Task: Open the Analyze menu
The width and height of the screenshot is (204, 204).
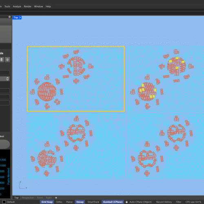Action: (x=17, y=7)
